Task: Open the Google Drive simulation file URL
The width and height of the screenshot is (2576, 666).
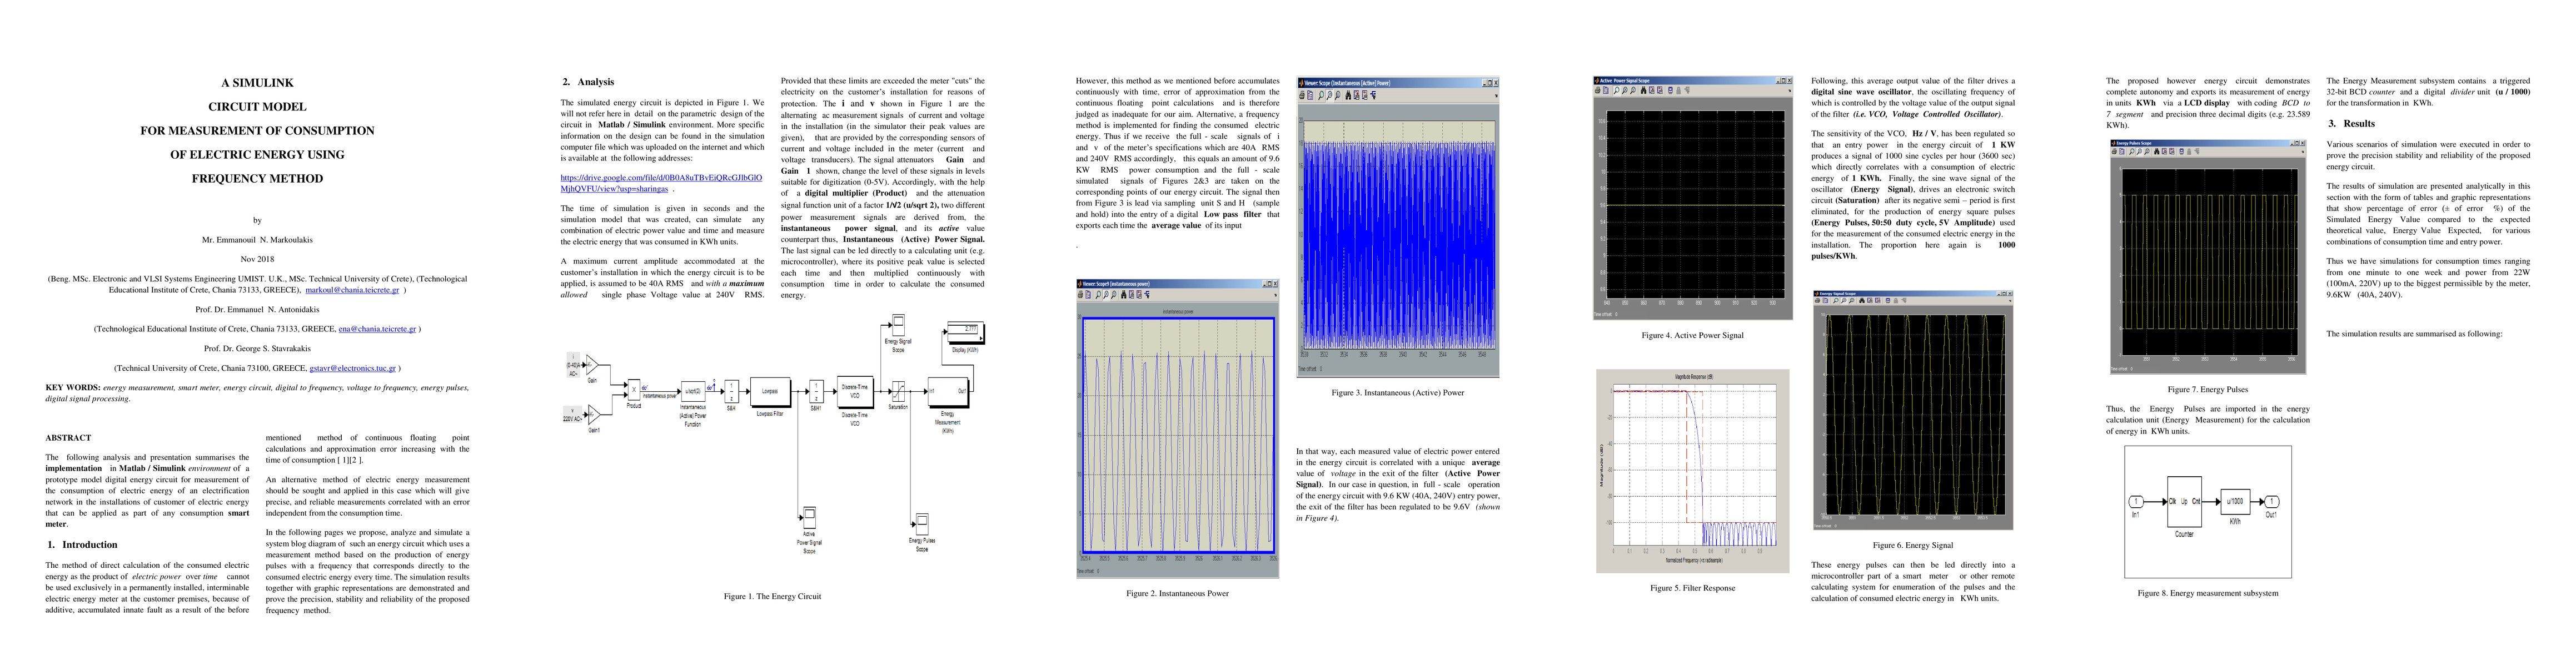Action: click(x=661, y=183)
